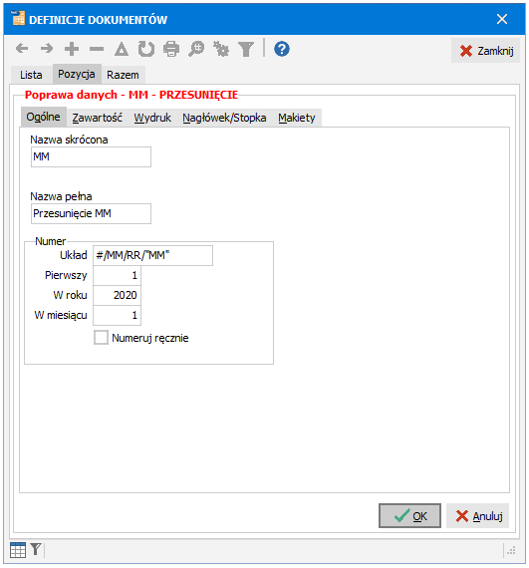Open the Nagłówek/Stopka tab

click(224, 118)
